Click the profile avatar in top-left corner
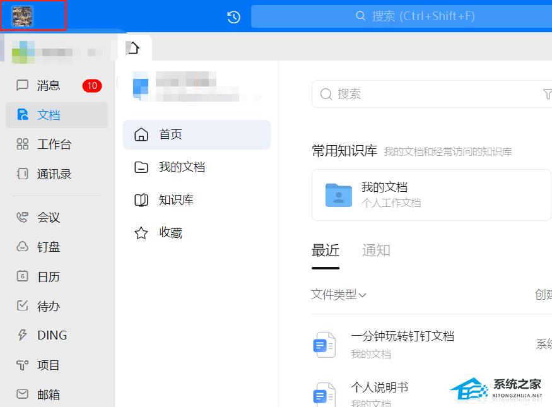 (22, 15)
